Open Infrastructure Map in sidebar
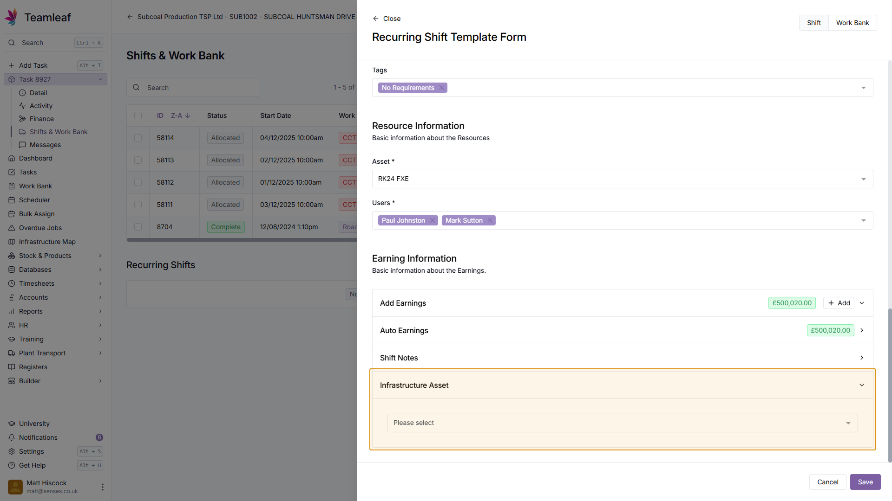The width and height of the screenshot is (892, 501). (x=47, y=242)
